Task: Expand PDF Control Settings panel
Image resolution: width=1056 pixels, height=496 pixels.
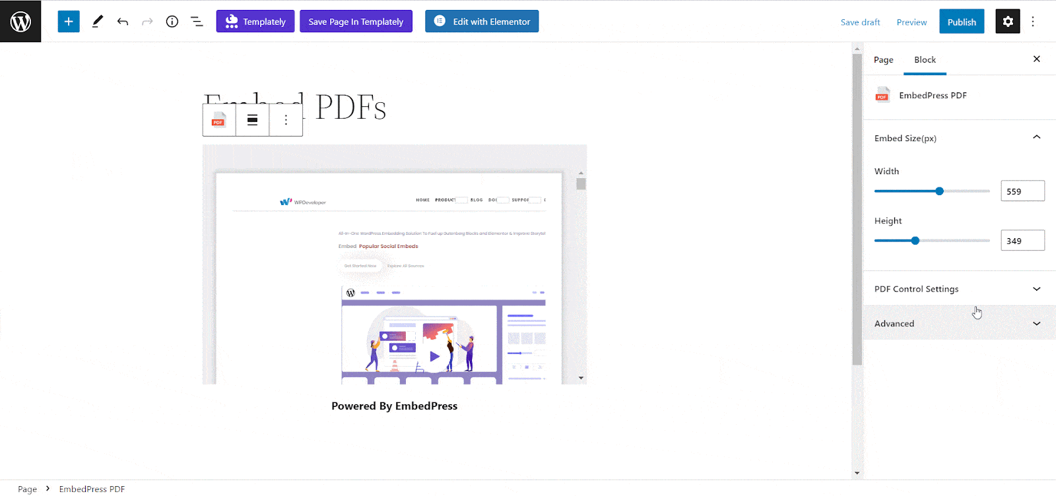Action: click(x=959, y=289)
